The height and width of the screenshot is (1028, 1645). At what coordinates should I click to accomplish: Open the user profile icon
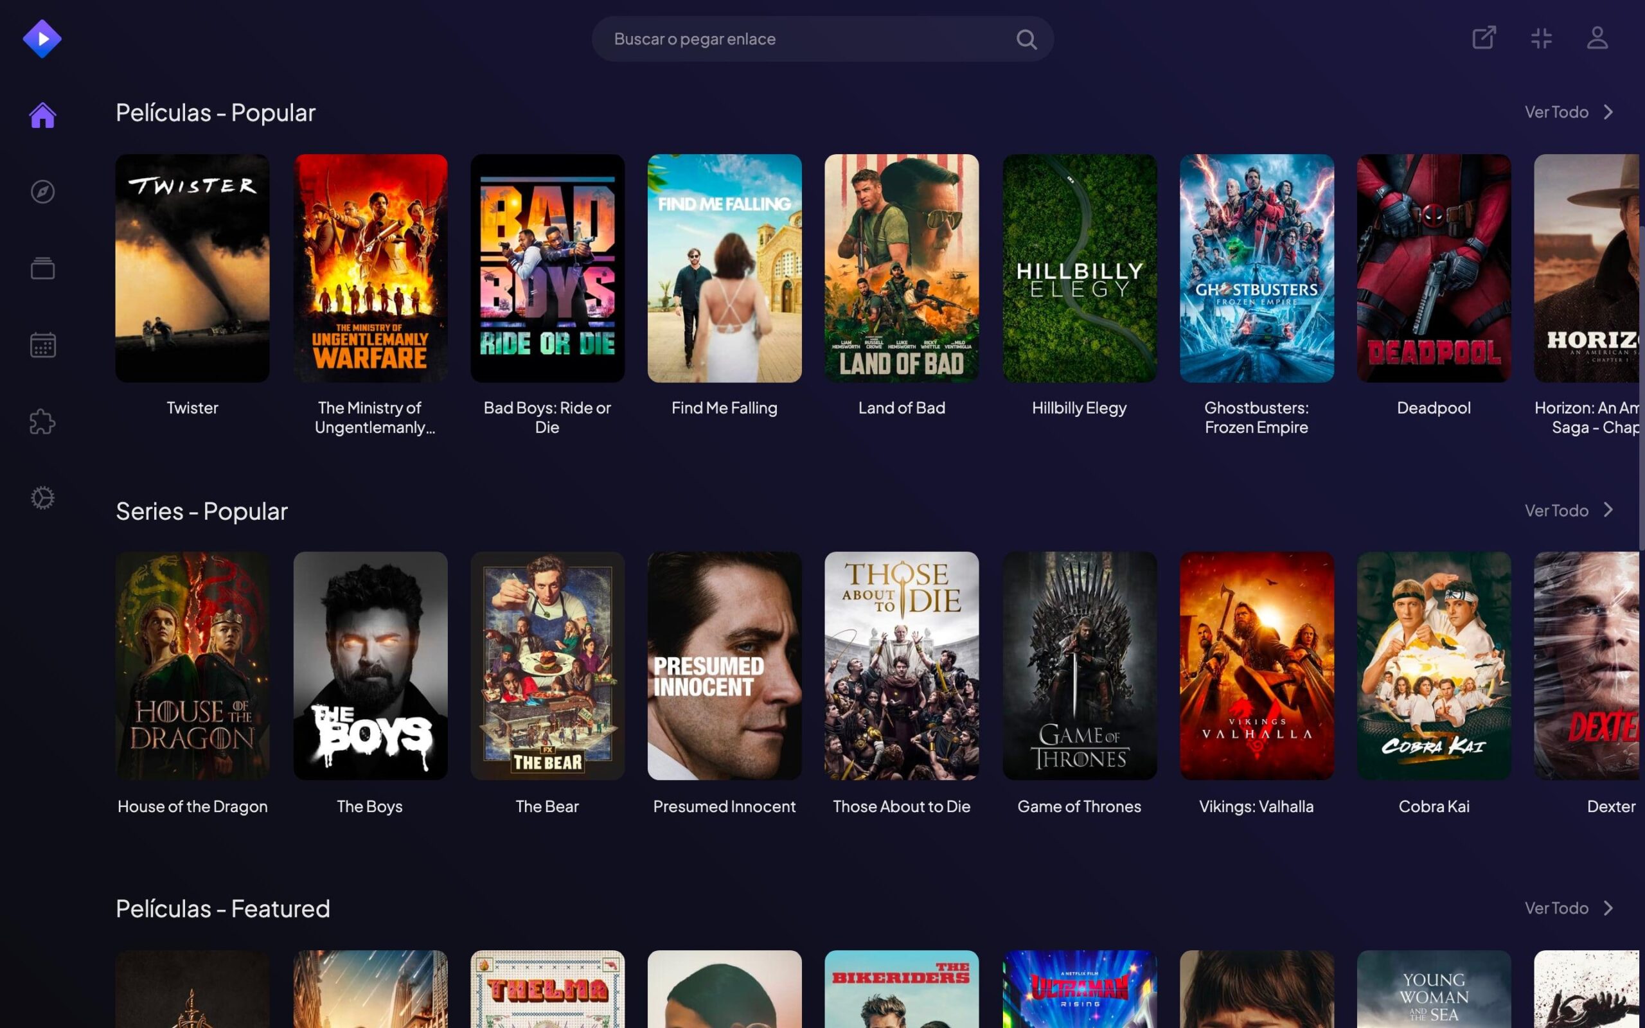[1597, 39]
